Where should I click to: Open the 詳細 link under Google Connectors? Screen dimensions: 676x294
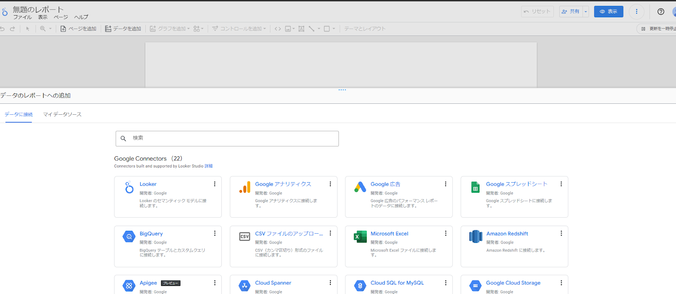pyautogui.click(x=209, y=166)
